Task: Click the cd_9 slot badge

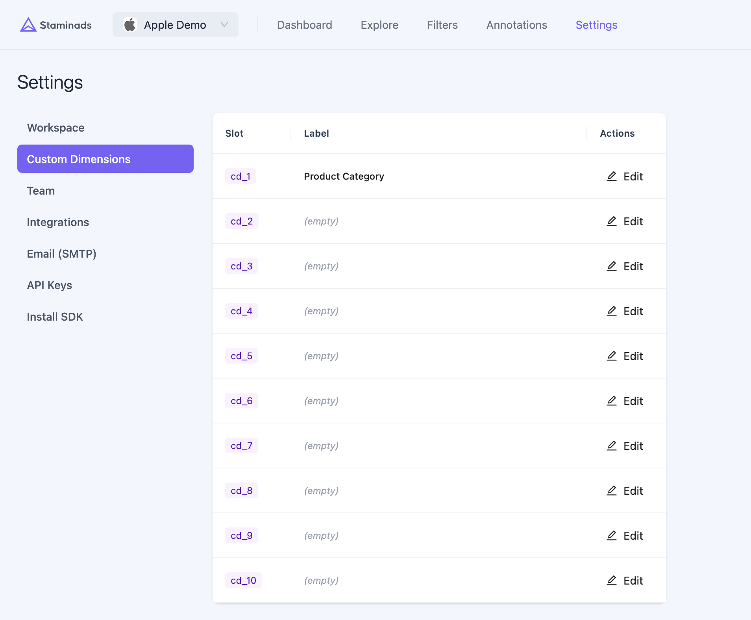Action: coord(242,535)
